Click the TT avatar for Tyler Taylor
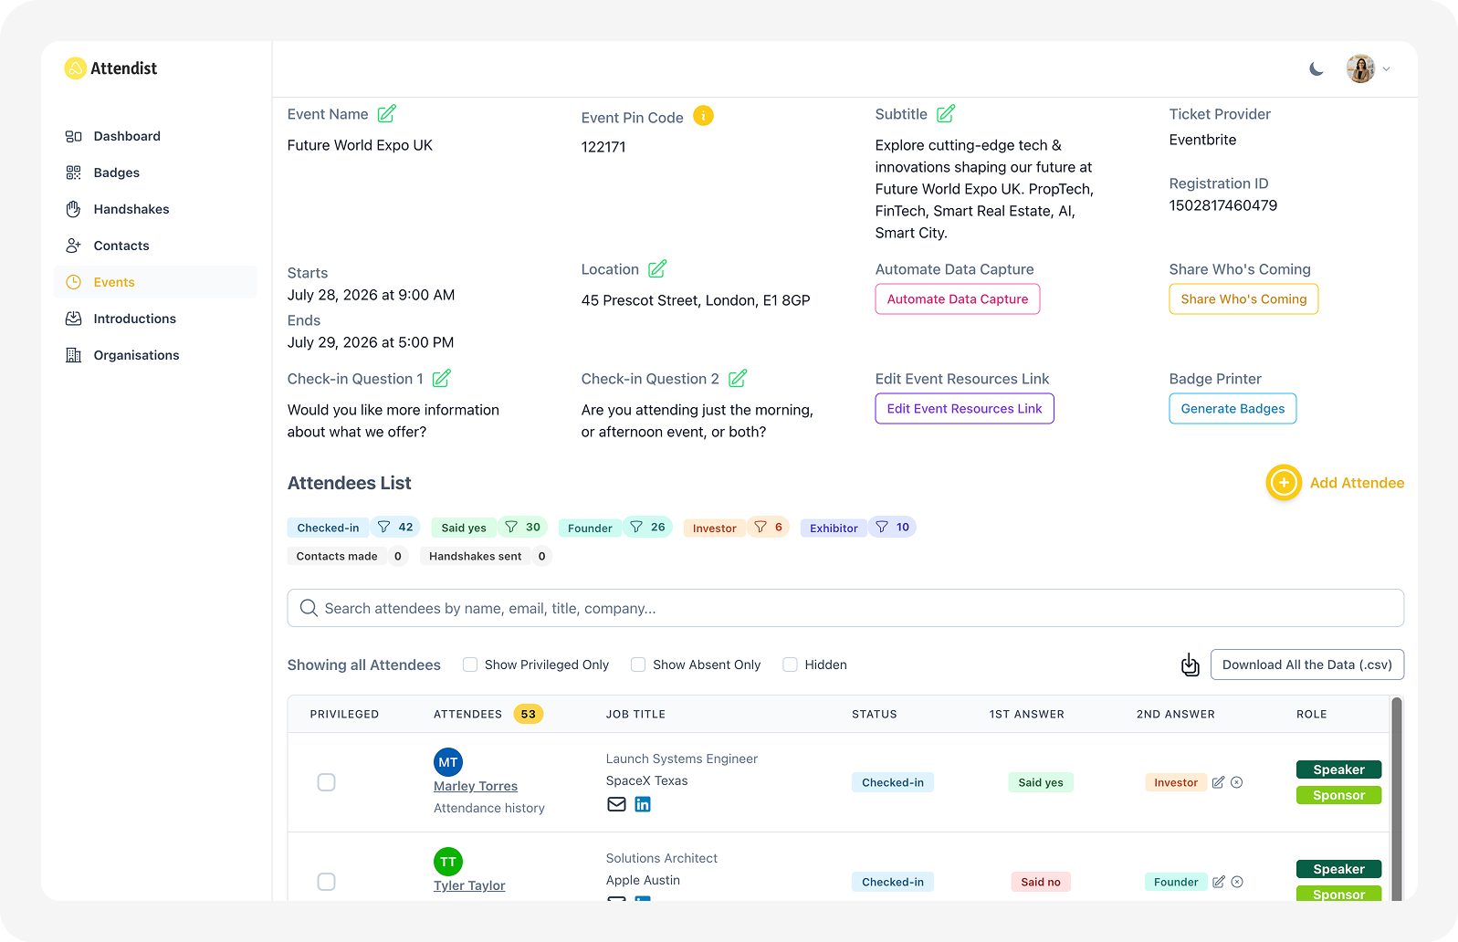This screenshot has height=942, width=1458. coord(448,862)
